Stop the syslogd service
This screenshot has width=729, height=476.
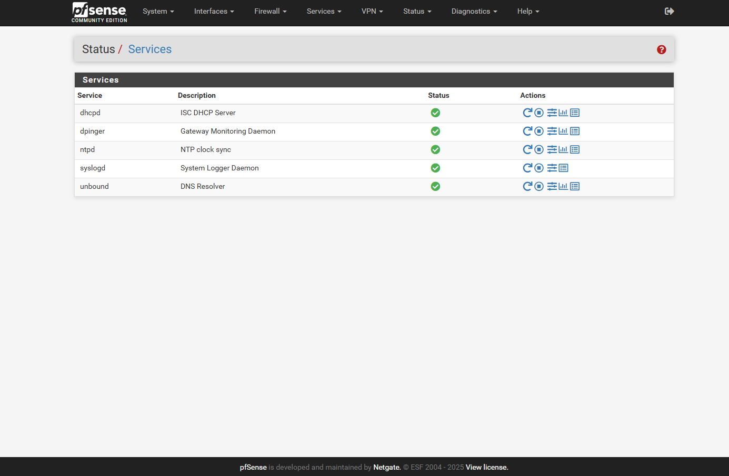[x=539, y=168]
